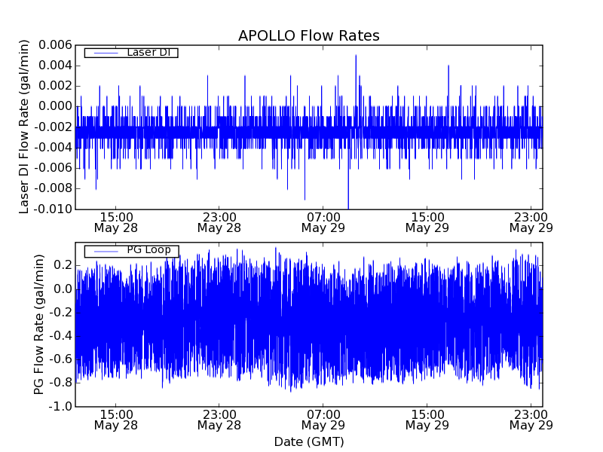Click the top plot's '07:00 May 29' time label
The image size is (603, 452).
click(x=323, y=221)
